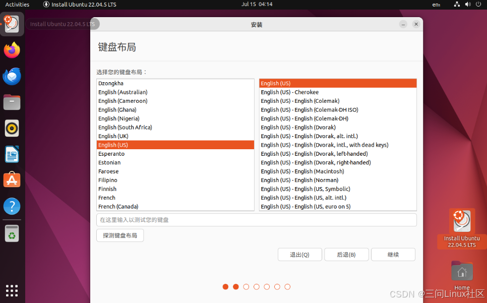Viewport: 487px width, 303px height.
Task: Select the English (Colemak-DH) variant without ISO
Action: click(338, 118)
